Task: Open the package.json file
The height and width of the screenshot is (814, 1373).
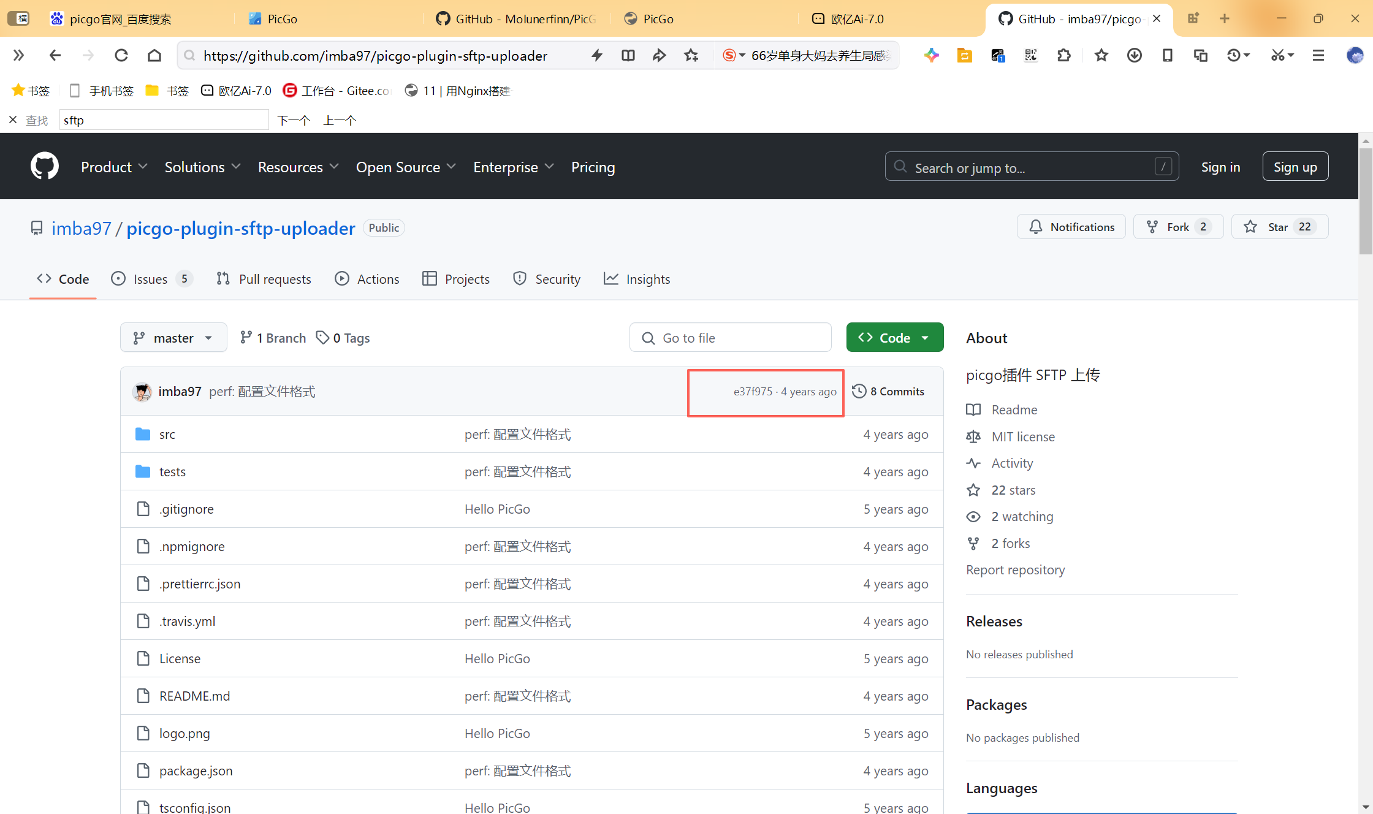Action: (x=196, y=770)
